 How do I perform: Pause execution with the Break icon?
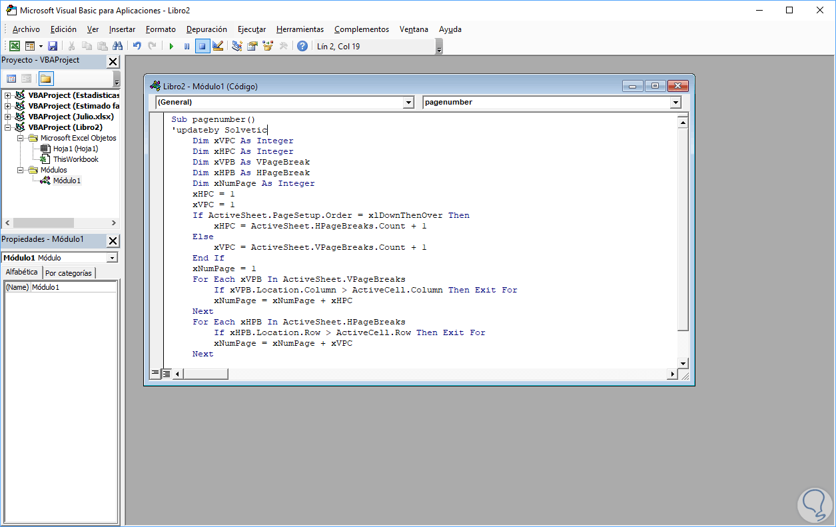pyautogui.click(x=187, y=46)
